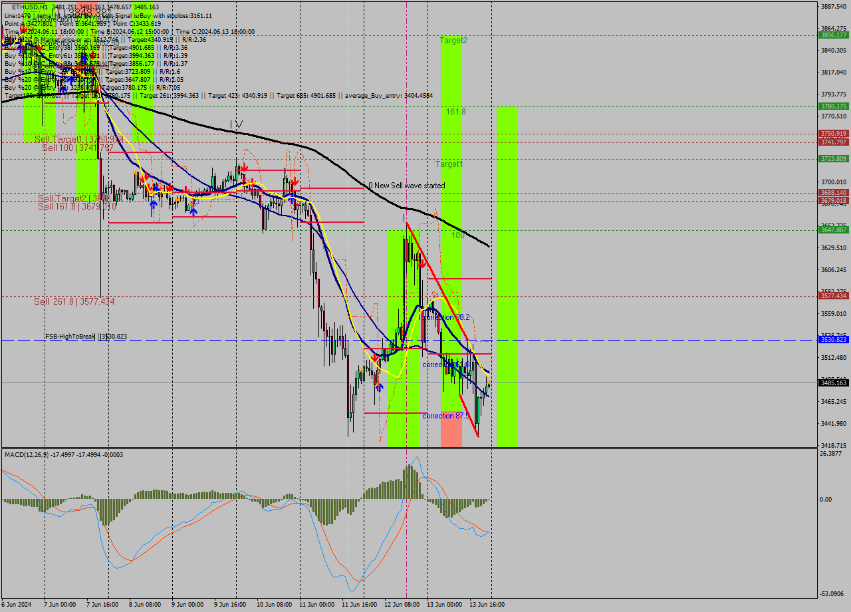
Task: Click the '10 Jun 08:00' time label
Action: click(x=275, y=605)
